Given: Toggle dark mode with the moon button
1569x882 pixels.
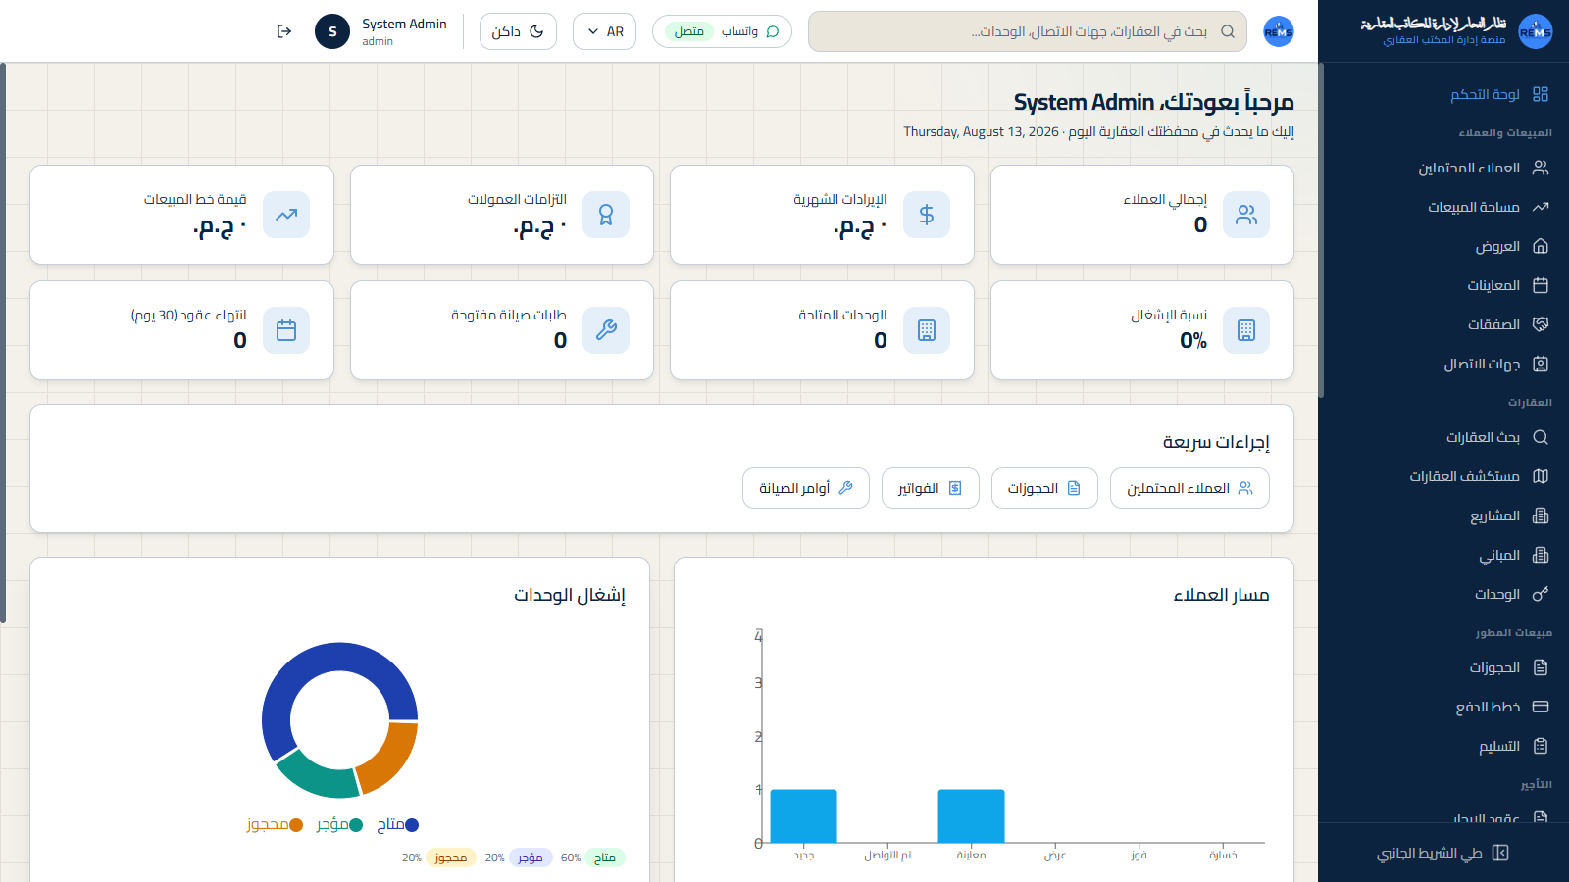Looking at the screenshot, I should pos(518,31).
